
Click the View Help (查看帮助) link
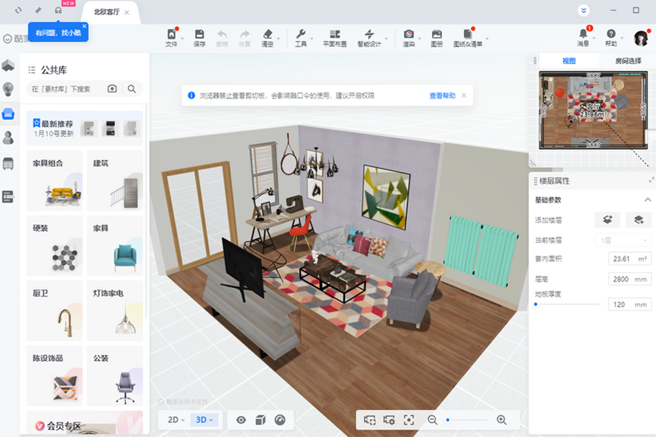pos(442,96)
